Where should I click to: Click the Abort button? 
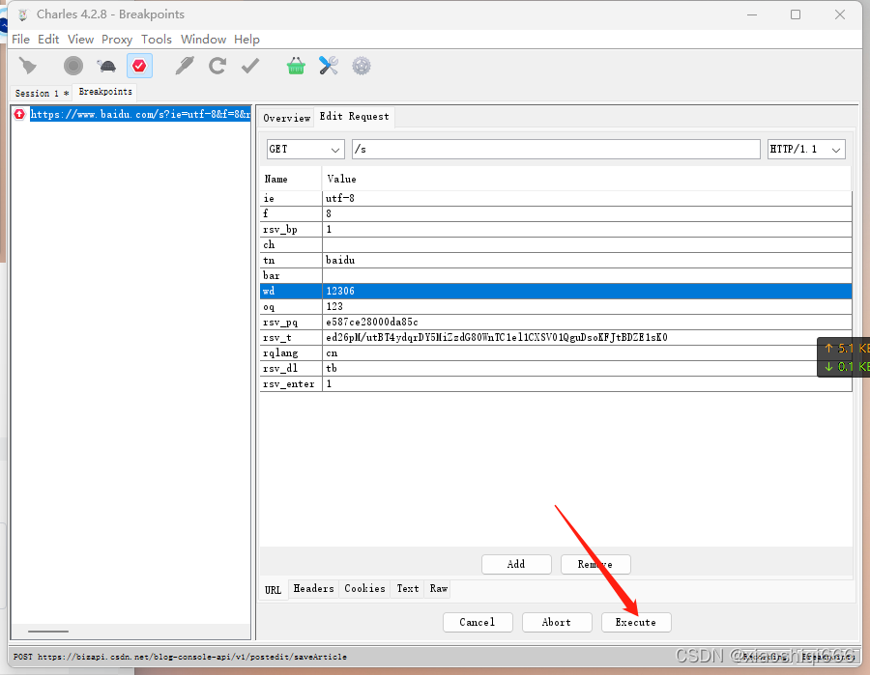pyautogui.click(x=557, y=622)
